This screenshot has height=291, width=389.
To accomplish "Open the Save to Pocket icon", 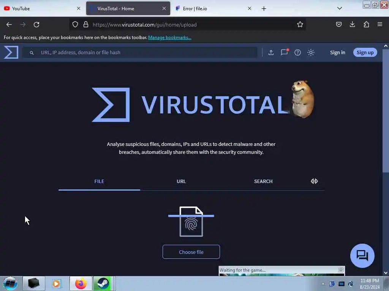I will pos(338,24).
